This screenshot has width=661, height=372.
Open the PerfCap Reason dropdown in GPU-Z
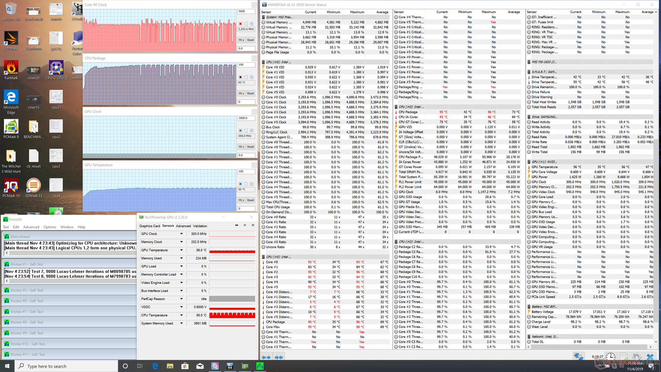point(181,299)
